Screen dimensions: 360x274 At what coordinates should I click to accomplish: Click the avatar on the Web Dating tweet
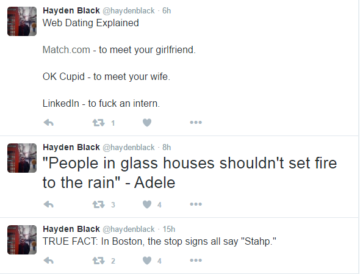[22, 21]
